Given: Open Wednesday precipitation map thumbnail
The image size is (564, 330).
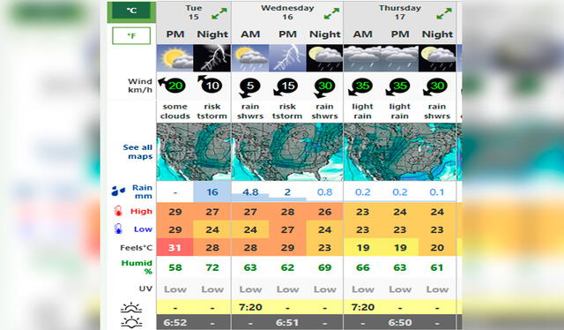Looking at the screenshot, I should click(x=287, y=152).
